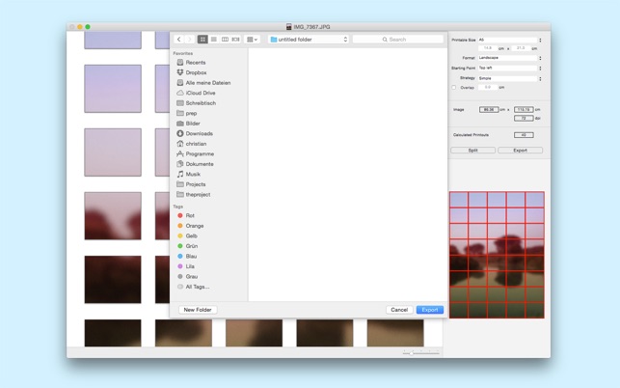This screenshot has height=388, width=620.
Task: Click into the Search field
Action: pos(397,40)
